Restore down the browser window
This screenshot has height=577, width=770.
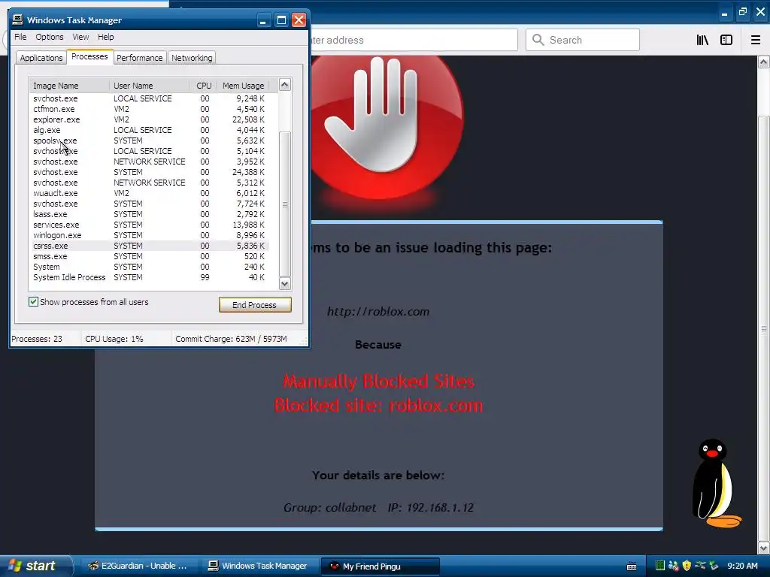coord(742,12)
